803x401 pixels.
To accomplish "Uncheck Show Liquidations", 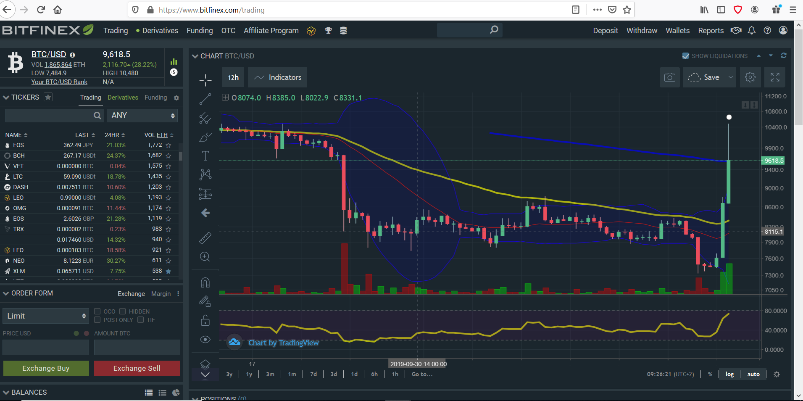I will (686, 56).
